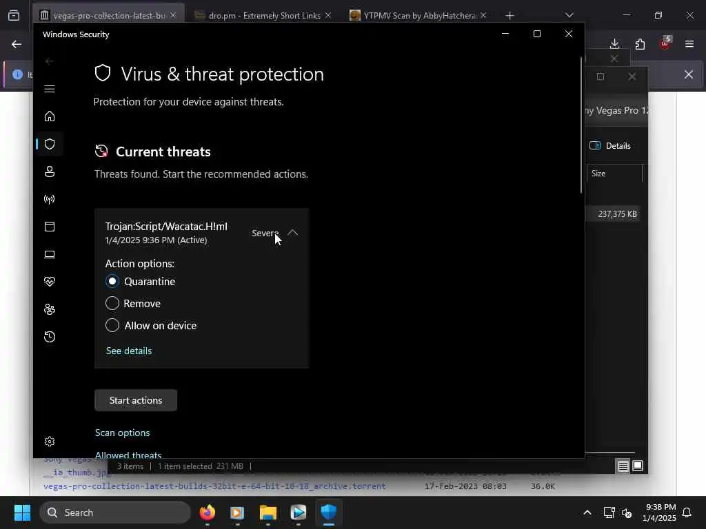The width and height of the screenshot is (706, 529).
Task: Click the Start actions button
Action: tap(136, 400)
